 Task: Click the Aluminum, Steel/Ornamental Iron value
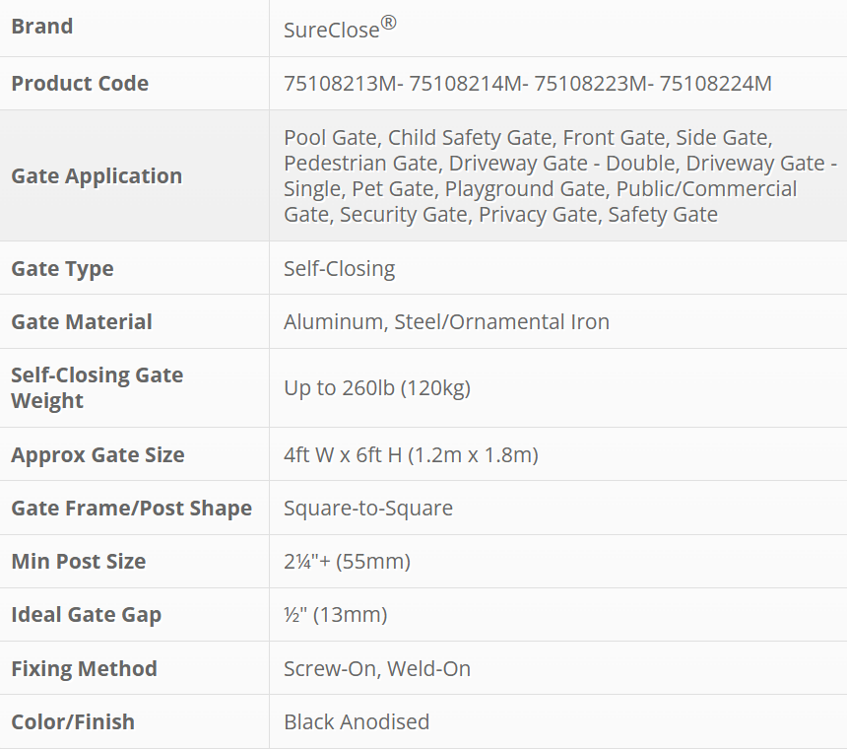(446, 321)
